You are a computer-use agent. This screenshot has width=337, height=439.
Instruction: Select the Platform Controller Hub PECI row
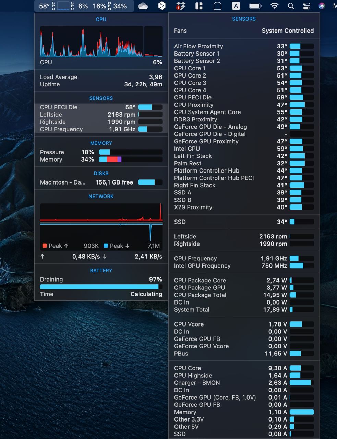coord(244,178)
